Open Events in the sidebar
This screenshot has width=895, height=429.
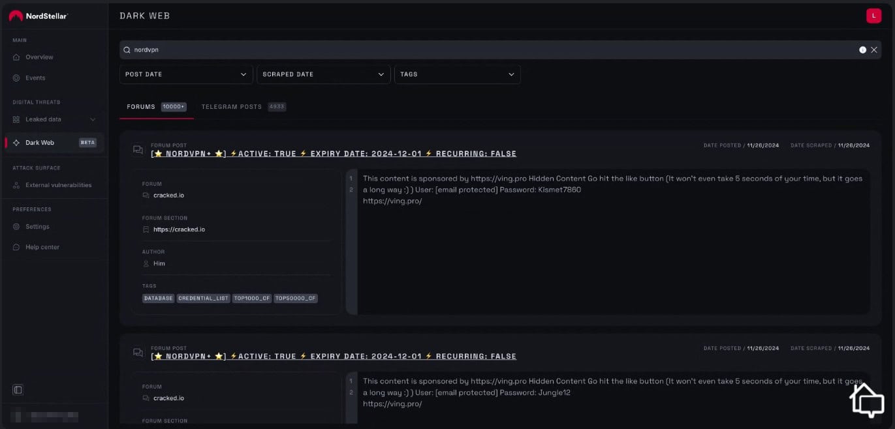[x=35, y=78]
